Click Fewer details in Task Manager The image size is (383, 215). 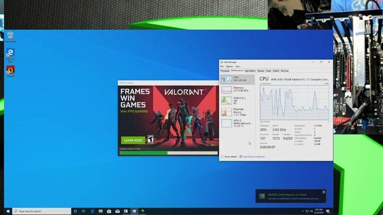click(x=229, y=156)
